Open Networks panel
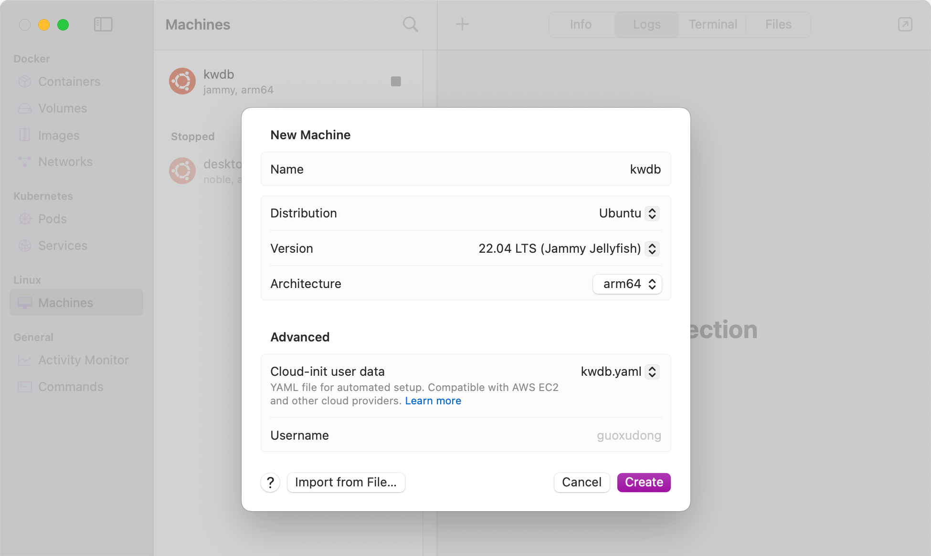The width and height of the screenshot is (931, 556). [65, 162]
